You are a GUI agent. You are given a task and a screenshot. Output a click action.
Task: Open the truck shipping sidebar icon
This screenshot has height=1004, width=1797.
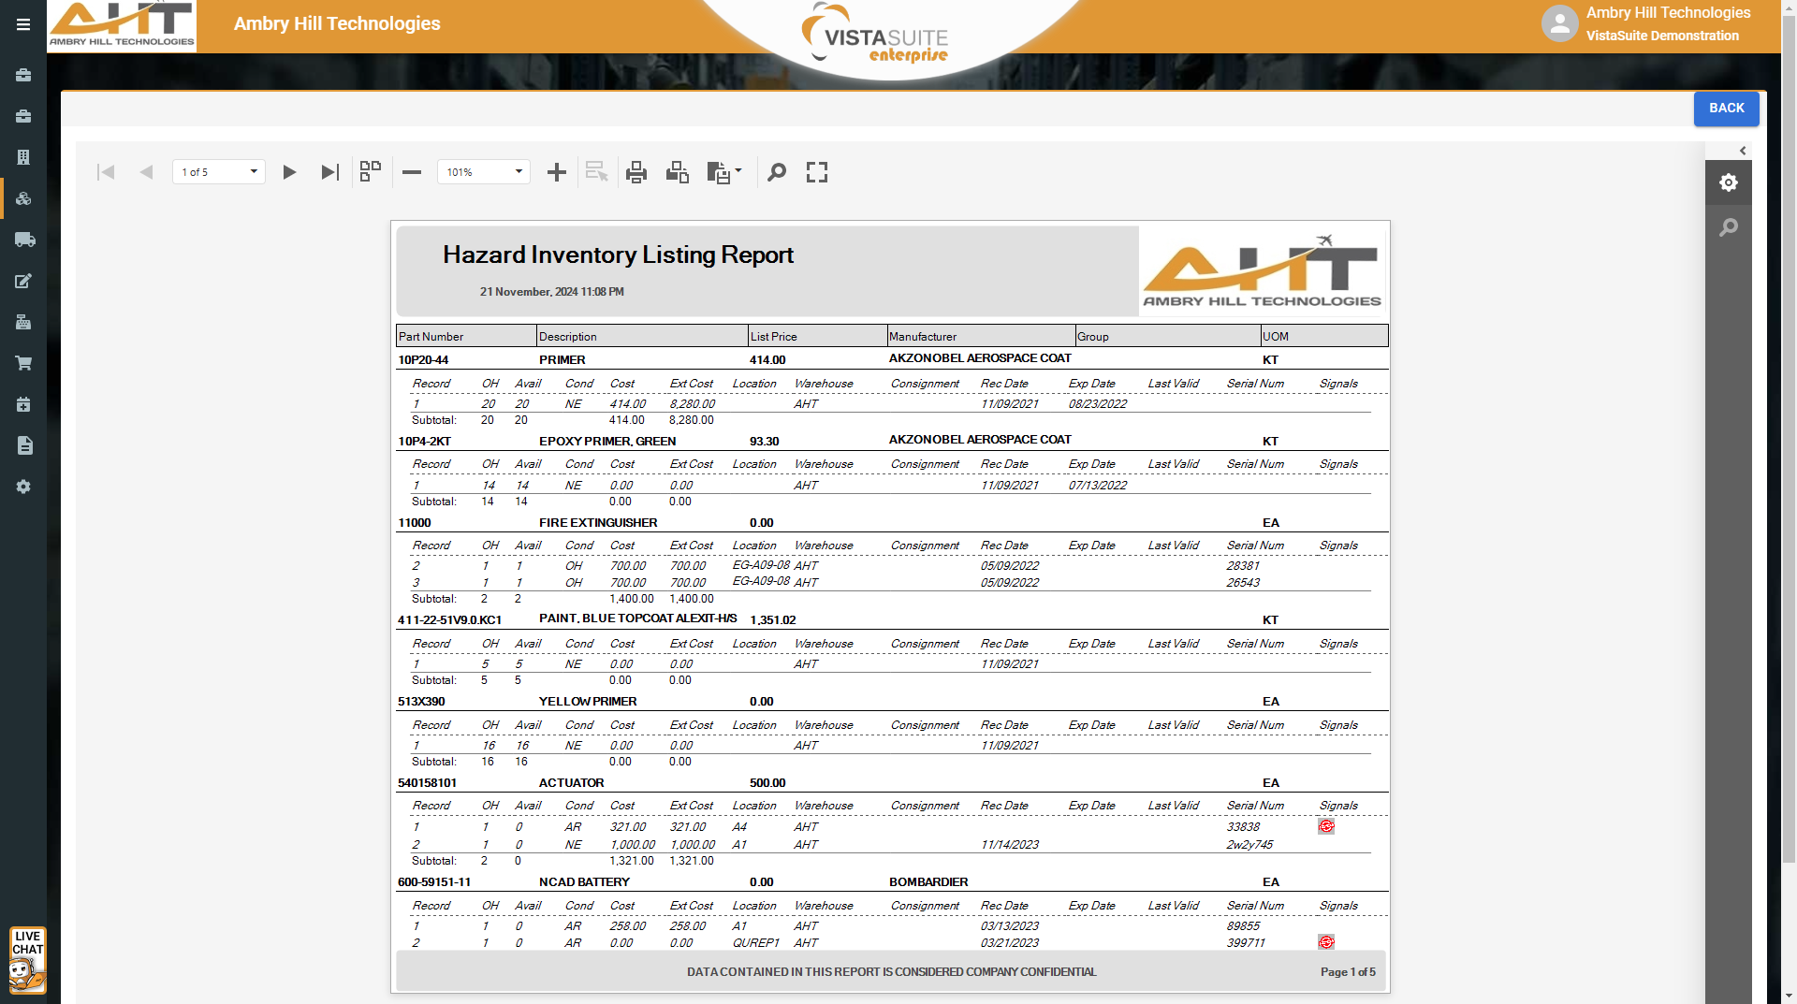(x=24, y=240)
